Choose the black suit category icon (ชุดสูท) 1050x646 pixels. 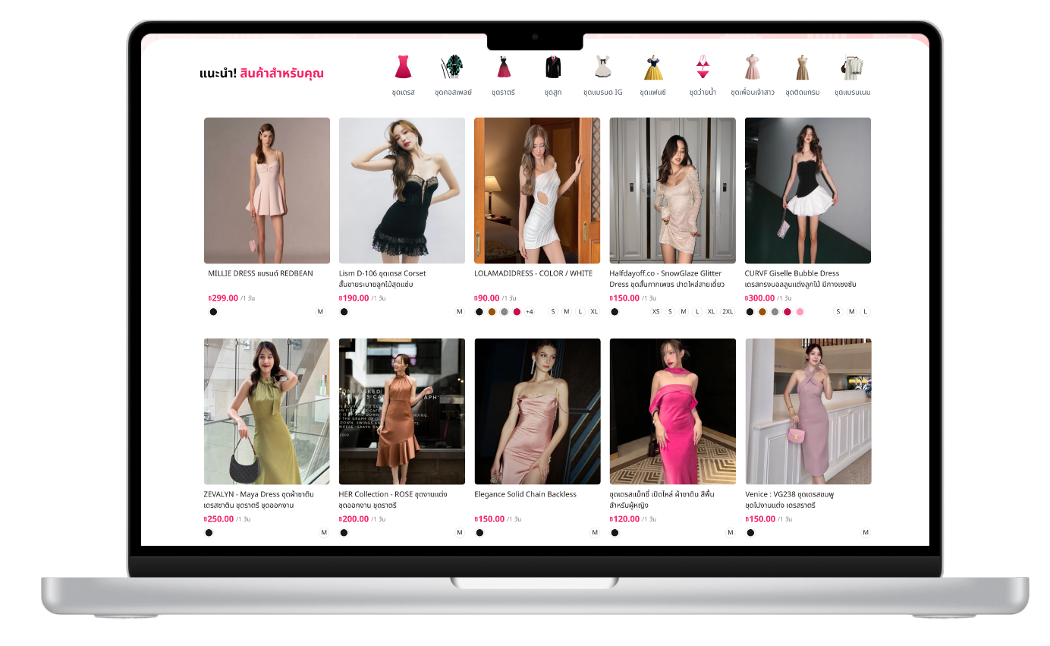point(552,68)
